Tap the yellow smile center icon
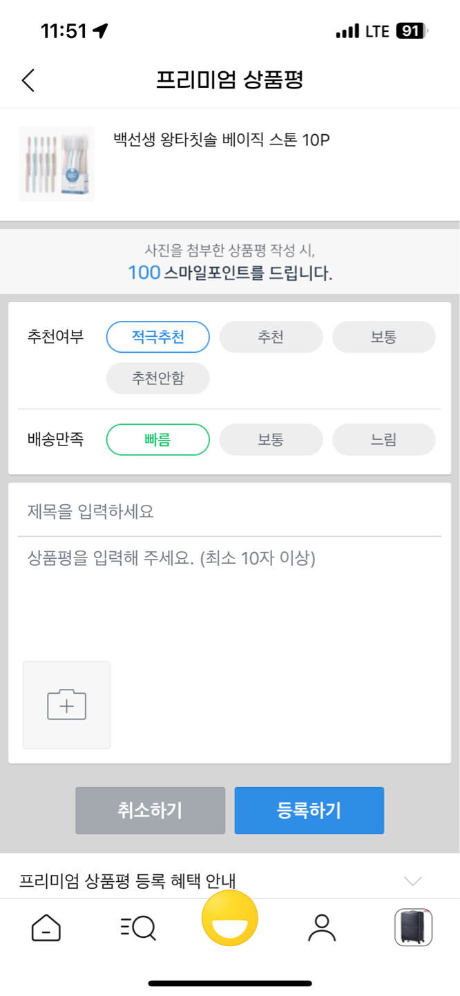 coord(230,919)
